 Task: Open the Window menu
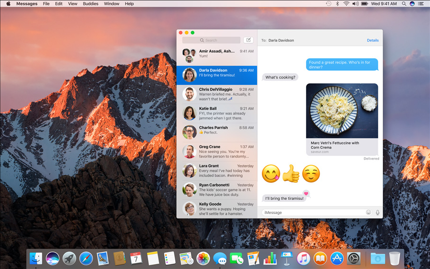click(x=111, y=3)
